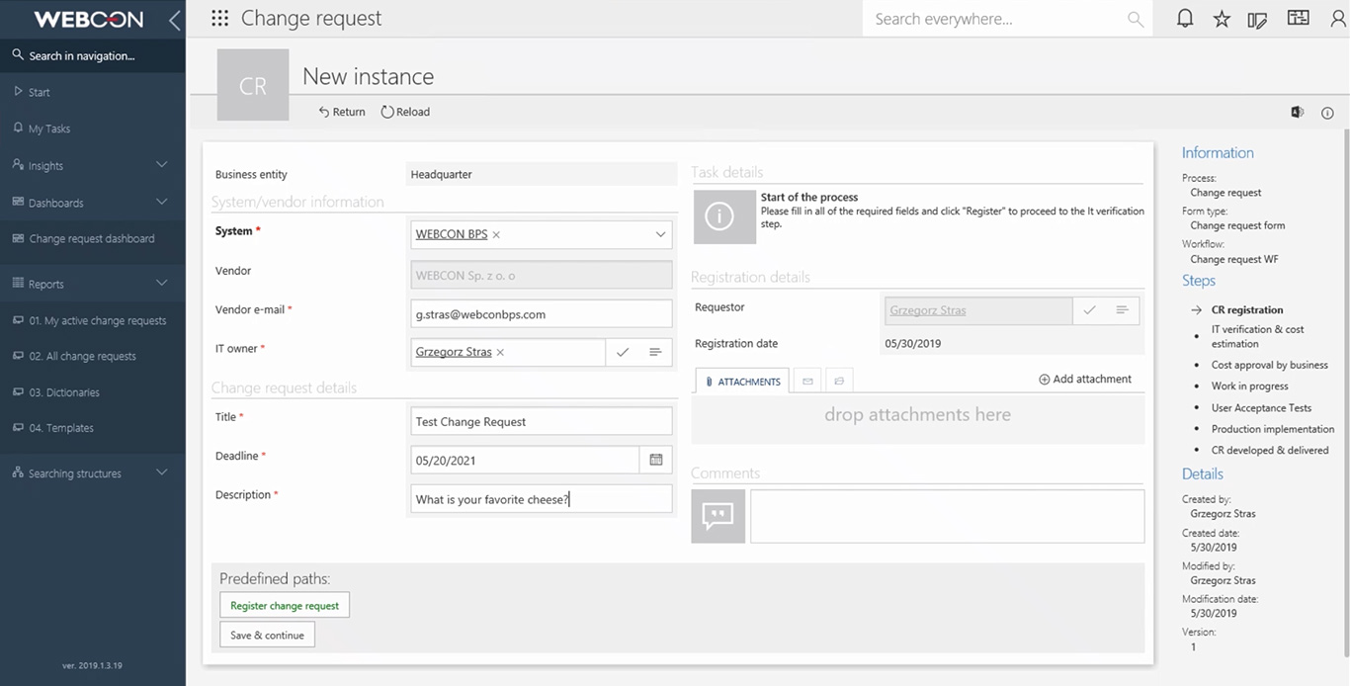Click into the Comments text box
Image resolution: width=1350 pixels, height=686 pixels.
coord(947,516)
